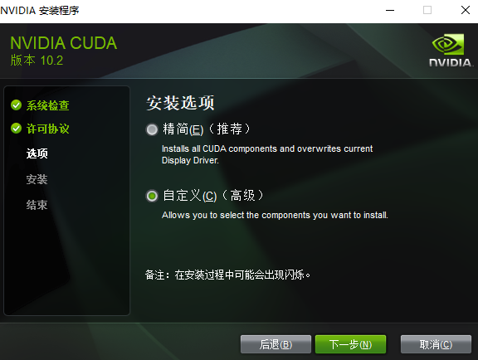Click the express install description text
Image resolution: width=478 pixels, height=360 pixels.
pos(267,154)
